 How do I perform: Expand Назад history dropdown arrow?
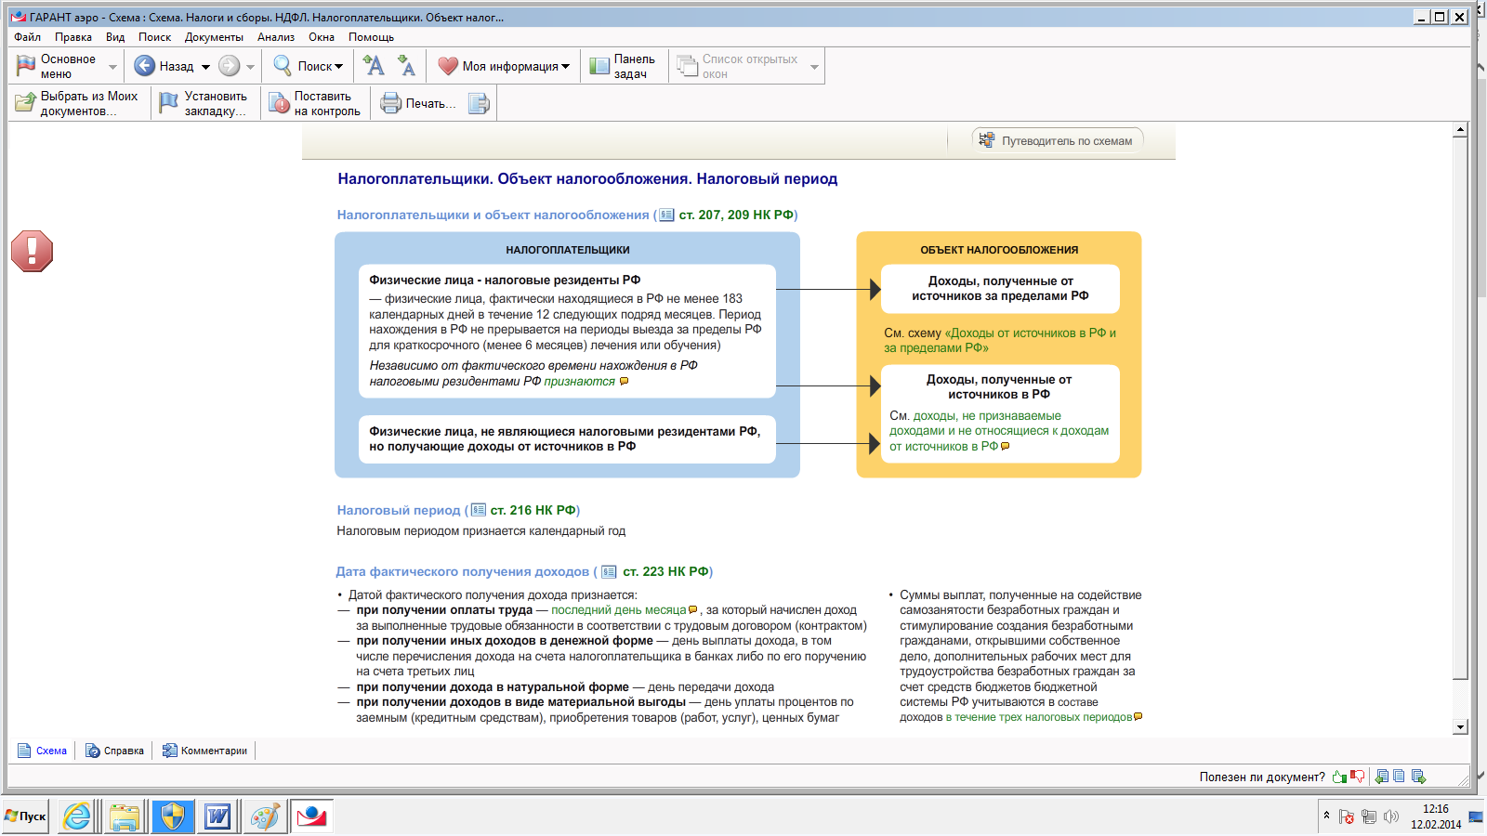tap(205, 67)
